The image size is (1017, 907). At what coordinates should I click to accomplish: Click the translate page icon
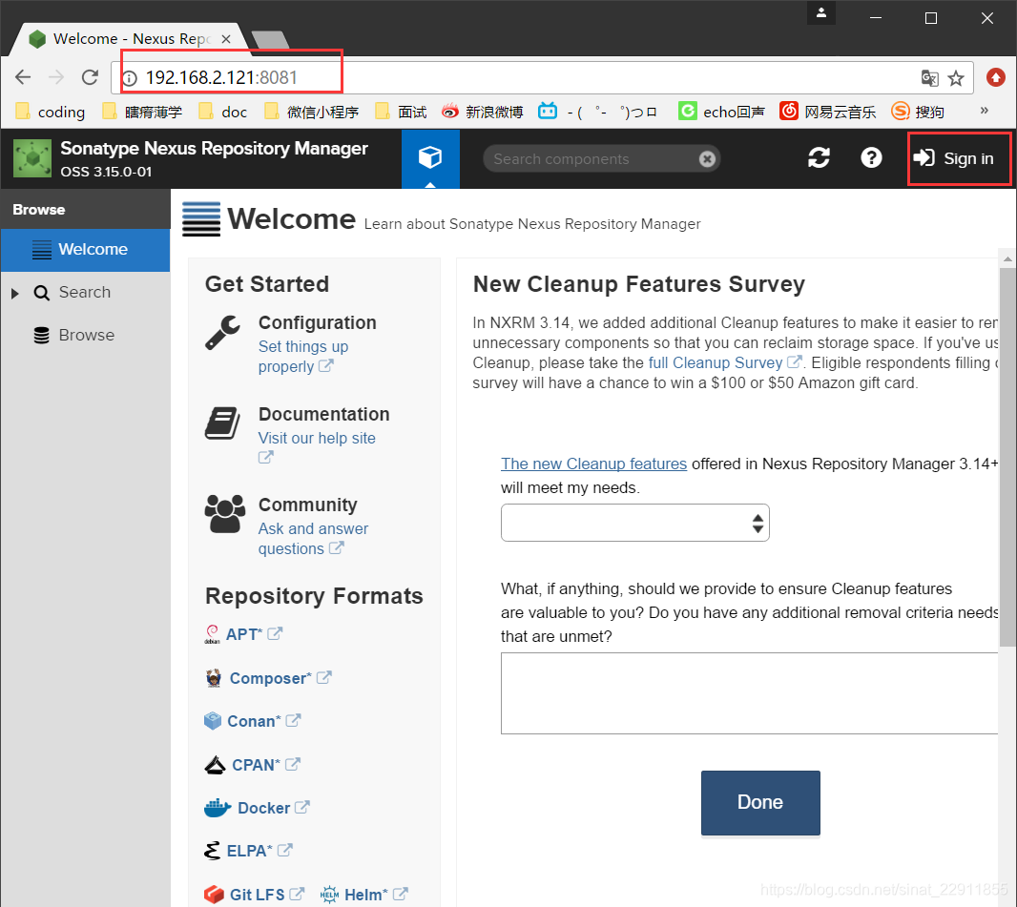pyautogui.click(x=929, y=78)
